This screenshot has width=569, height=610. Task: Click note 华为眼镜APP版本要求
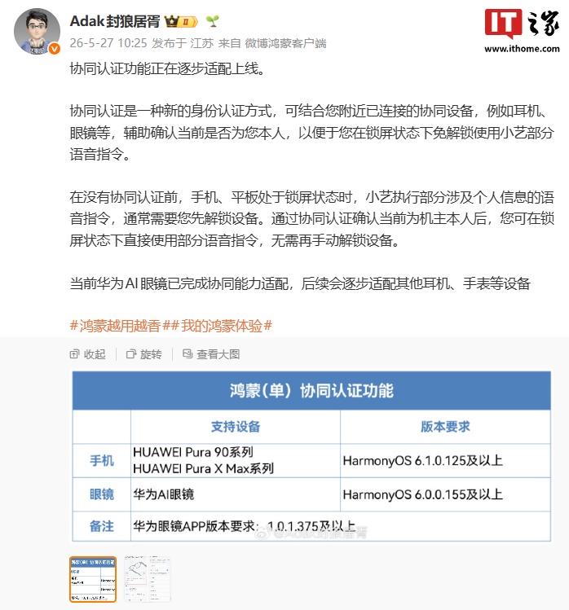(194, 526)
